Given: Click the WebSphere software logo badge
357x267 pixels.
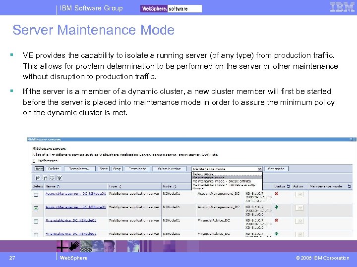Looking at the screenshot, I should pyautogui.click(x=171, y=8).
